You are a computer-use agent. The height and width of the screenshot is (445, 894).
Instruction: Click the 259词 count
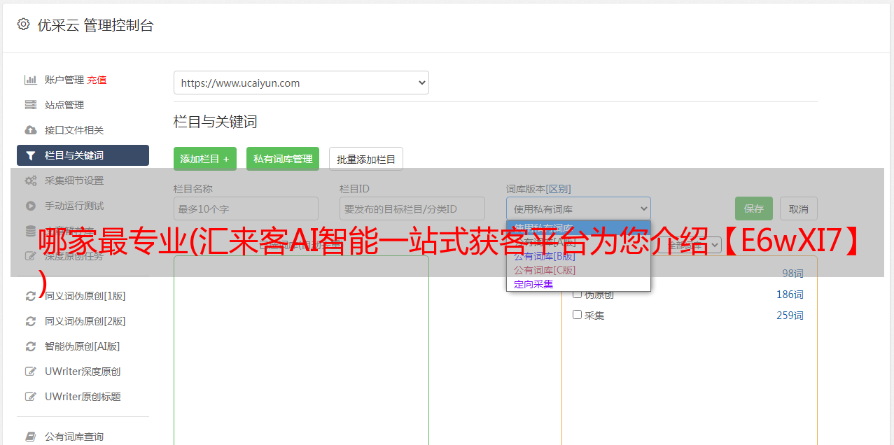[x=790, y=316]
